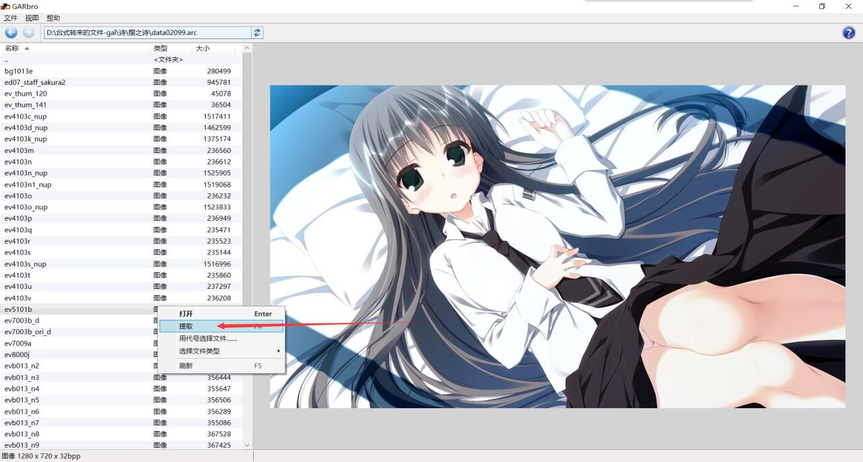Select the ev4103o file row

(x=121, y=196)
